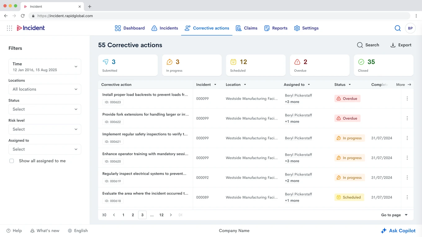
Task: Click the Overdue badge for ID 000622
Action: point(347,118)
